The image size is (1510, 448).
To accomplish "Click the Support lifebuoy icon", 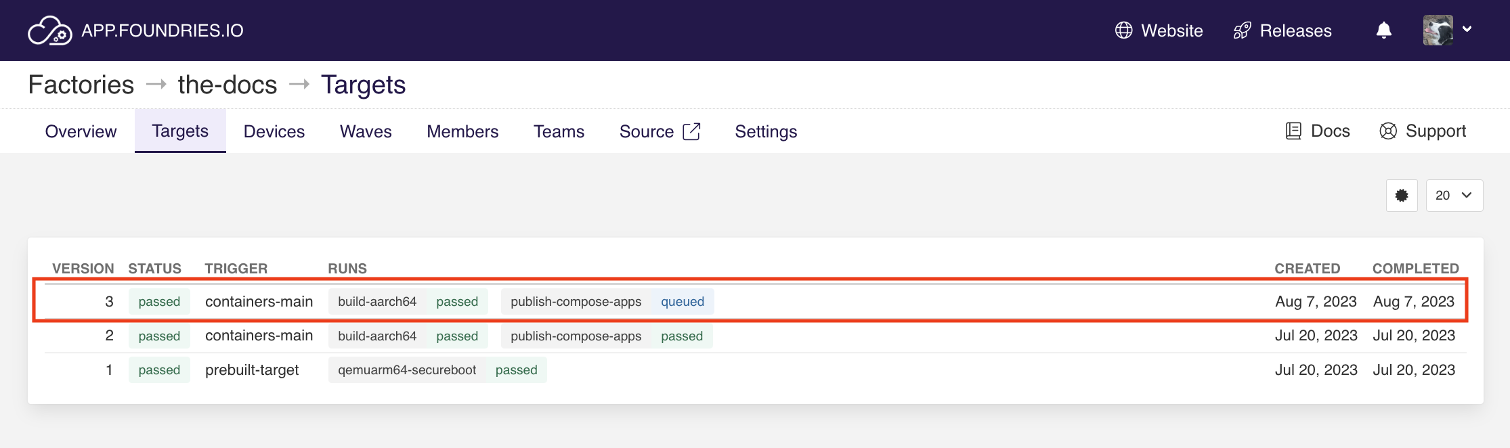I will tap(1387, 131).
